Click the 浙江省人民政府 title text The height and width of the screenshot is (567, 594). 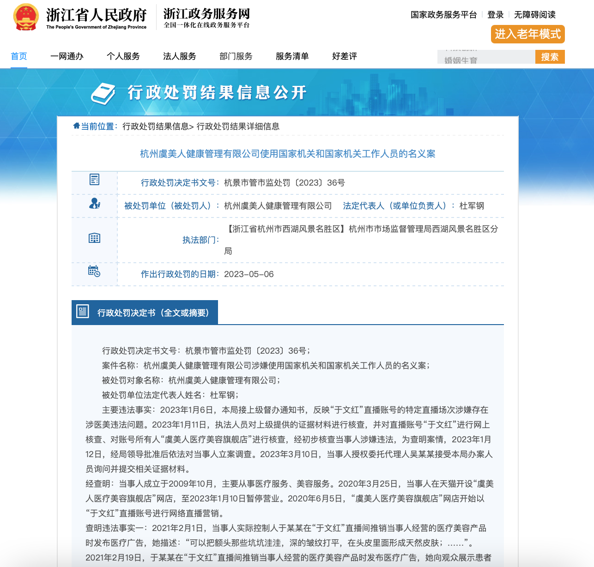pos(96,15)
